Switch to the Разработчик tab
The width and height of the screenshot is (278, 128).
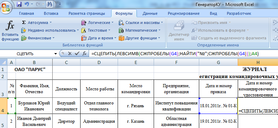239,13
